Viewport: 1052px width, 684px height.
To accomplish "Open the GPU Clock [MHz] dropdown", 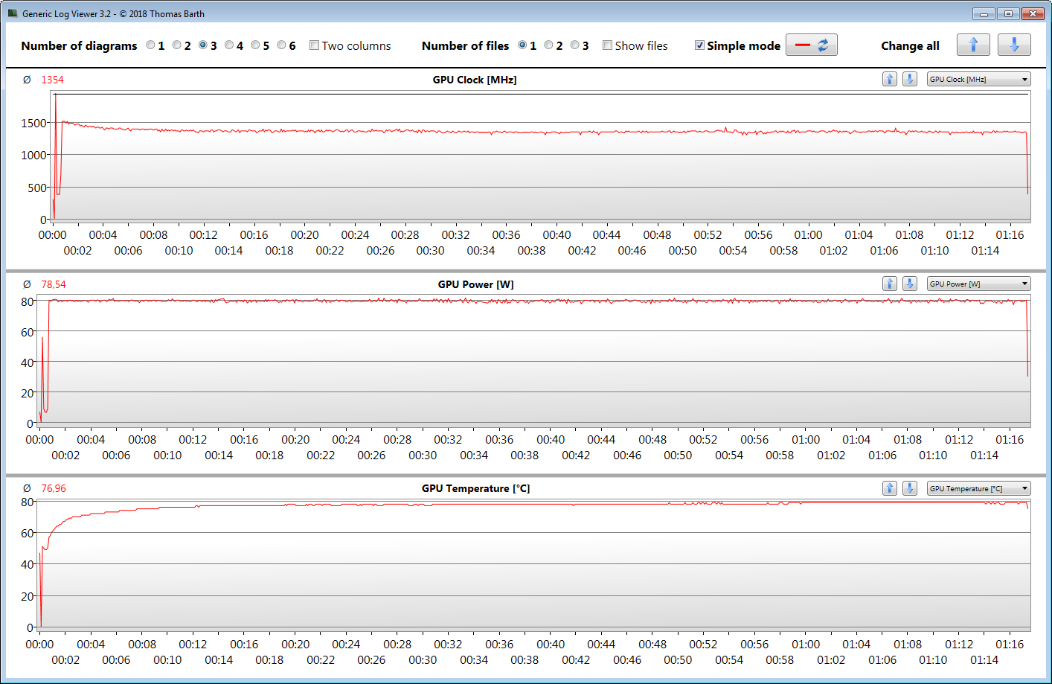I will (978, 79).
